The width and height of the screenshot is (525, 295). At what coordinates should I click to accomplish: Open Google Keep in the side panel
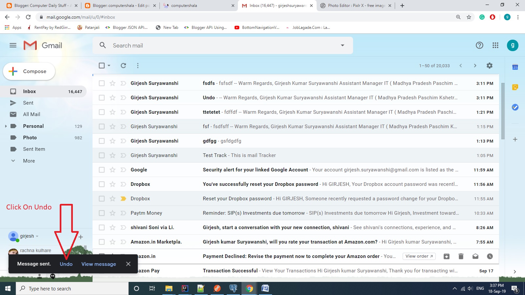click(515, 87)
